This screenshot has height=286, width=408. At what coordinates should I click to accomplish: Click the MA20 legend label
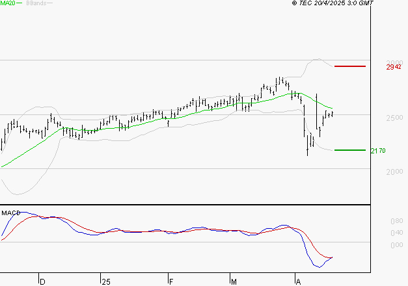pyautogui.click(x=8, y=3)
